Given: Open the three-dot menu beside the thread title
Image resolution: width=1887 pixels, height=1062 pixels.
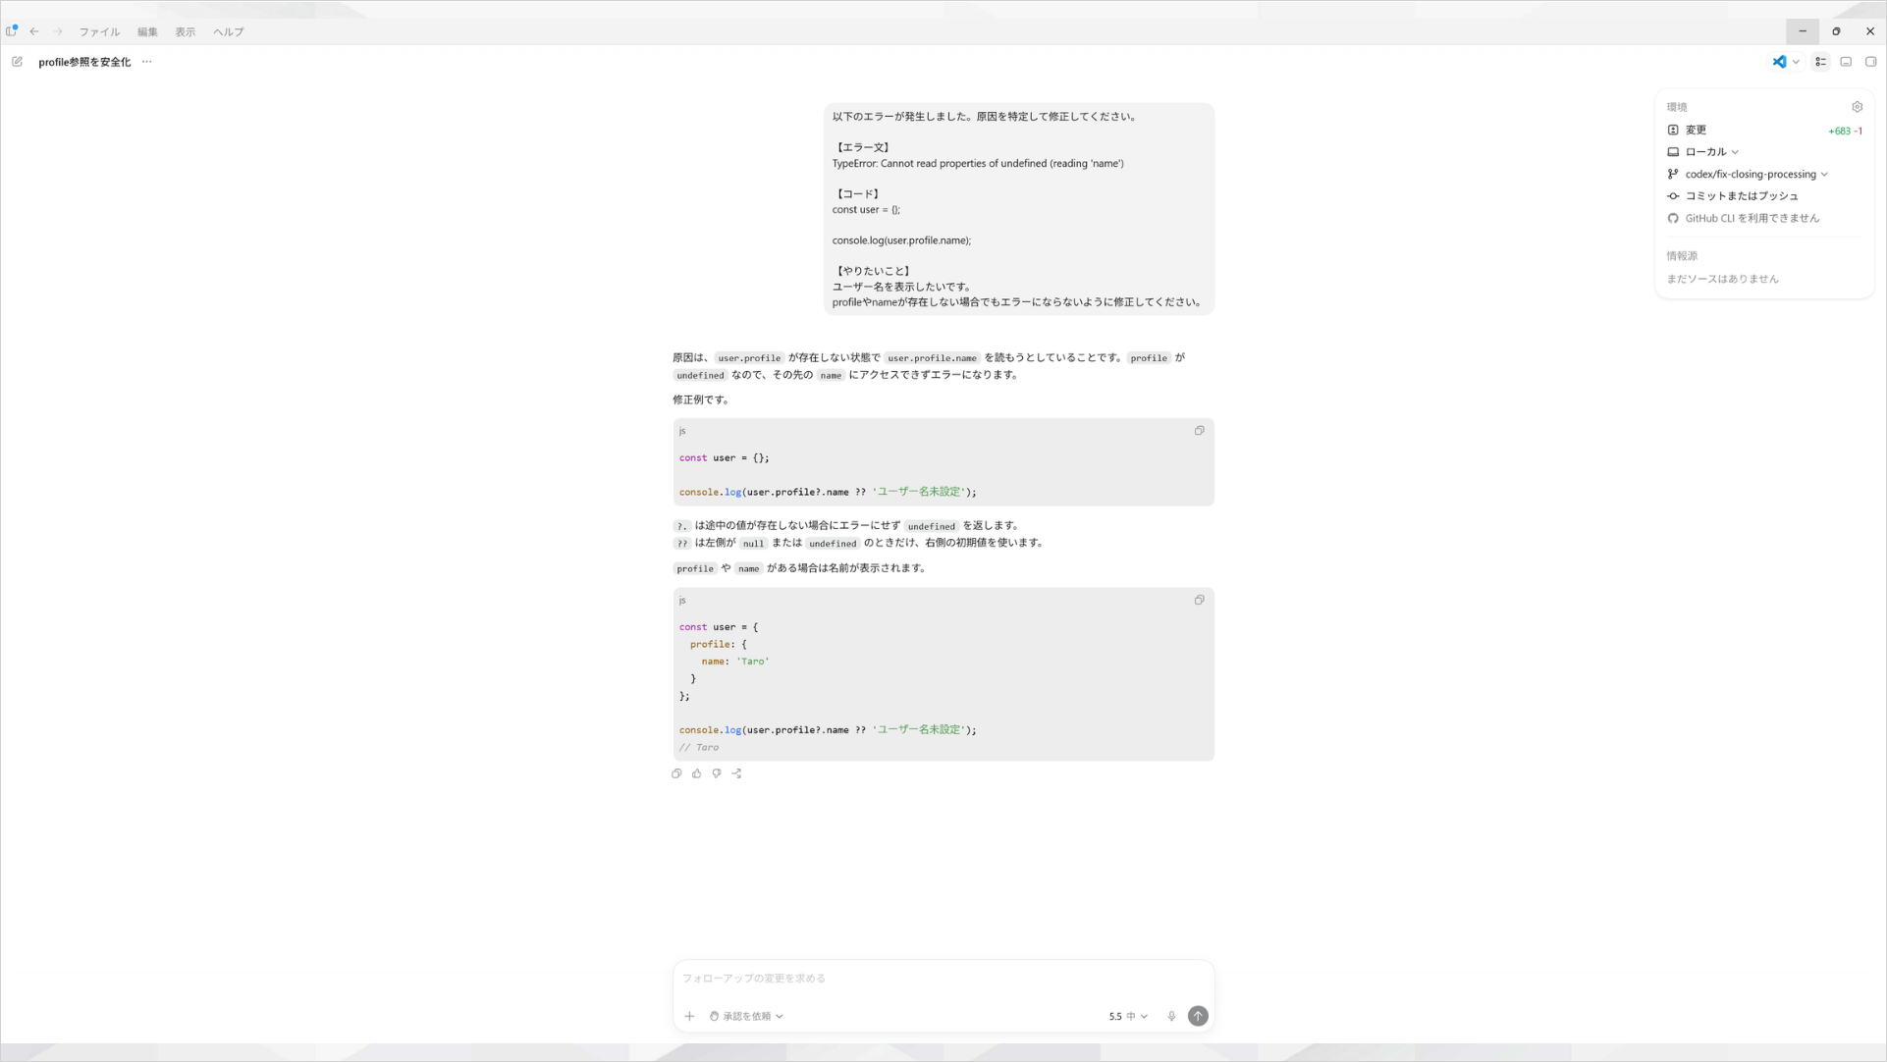Looking at the screenshot, I should coord(146,62).
